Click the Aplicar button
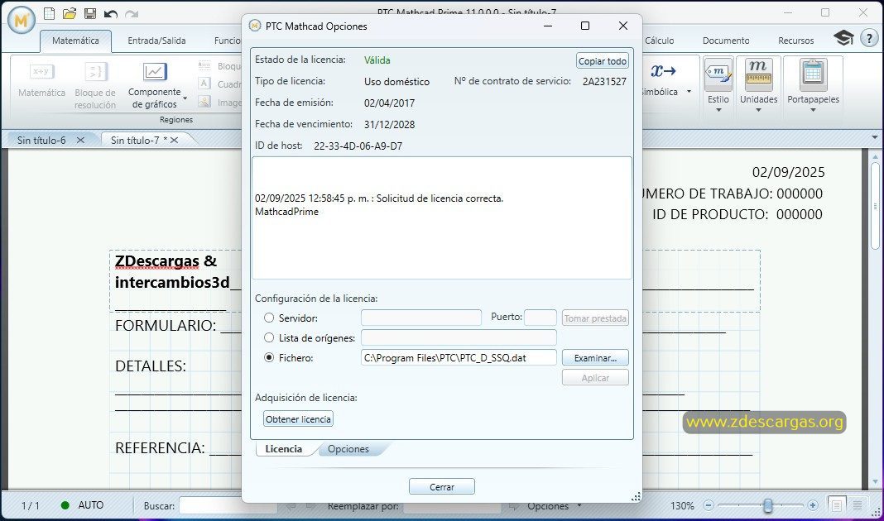The width and height of the screenshot is (884, 521). [x=595, y=378]
